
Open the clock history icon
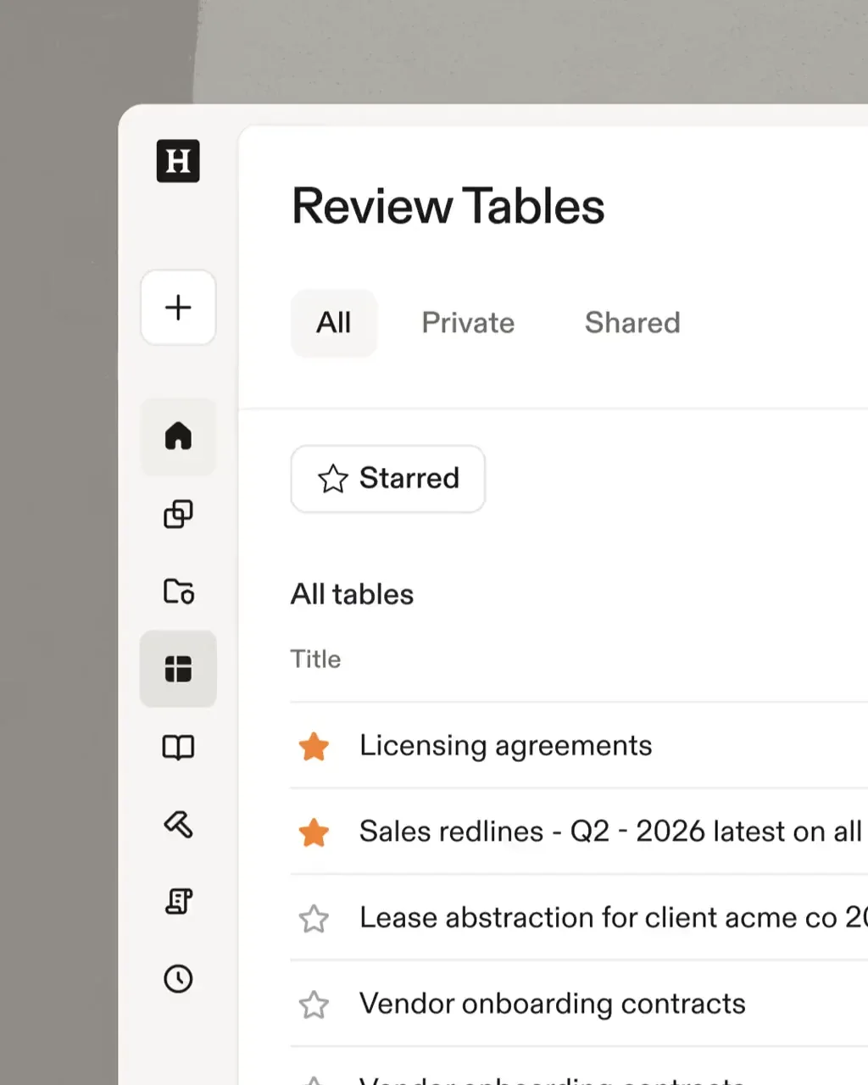point(178,979)
